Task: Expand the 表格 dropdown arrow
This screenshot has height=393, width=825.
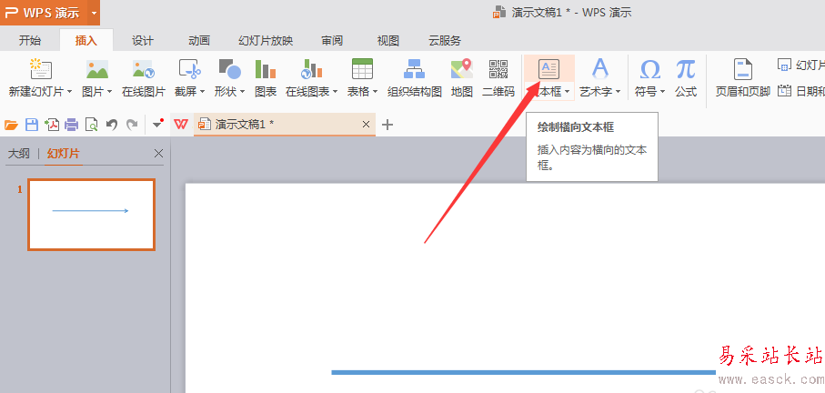Action: coord(375,92)
